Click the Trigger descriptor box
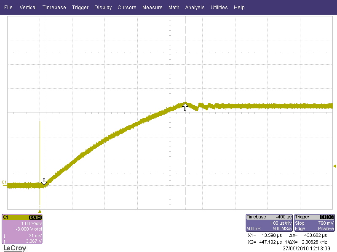Viewport: 337px width, 252px height. pyautogui.click(x=314, y=223)
